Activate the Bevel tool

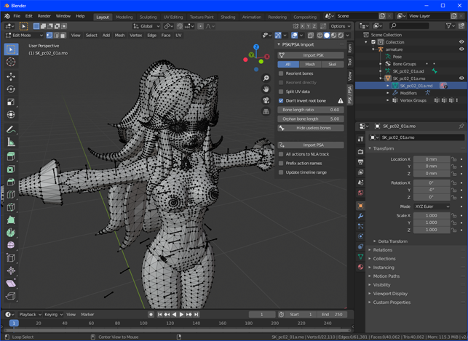click(x=11, y=182)
